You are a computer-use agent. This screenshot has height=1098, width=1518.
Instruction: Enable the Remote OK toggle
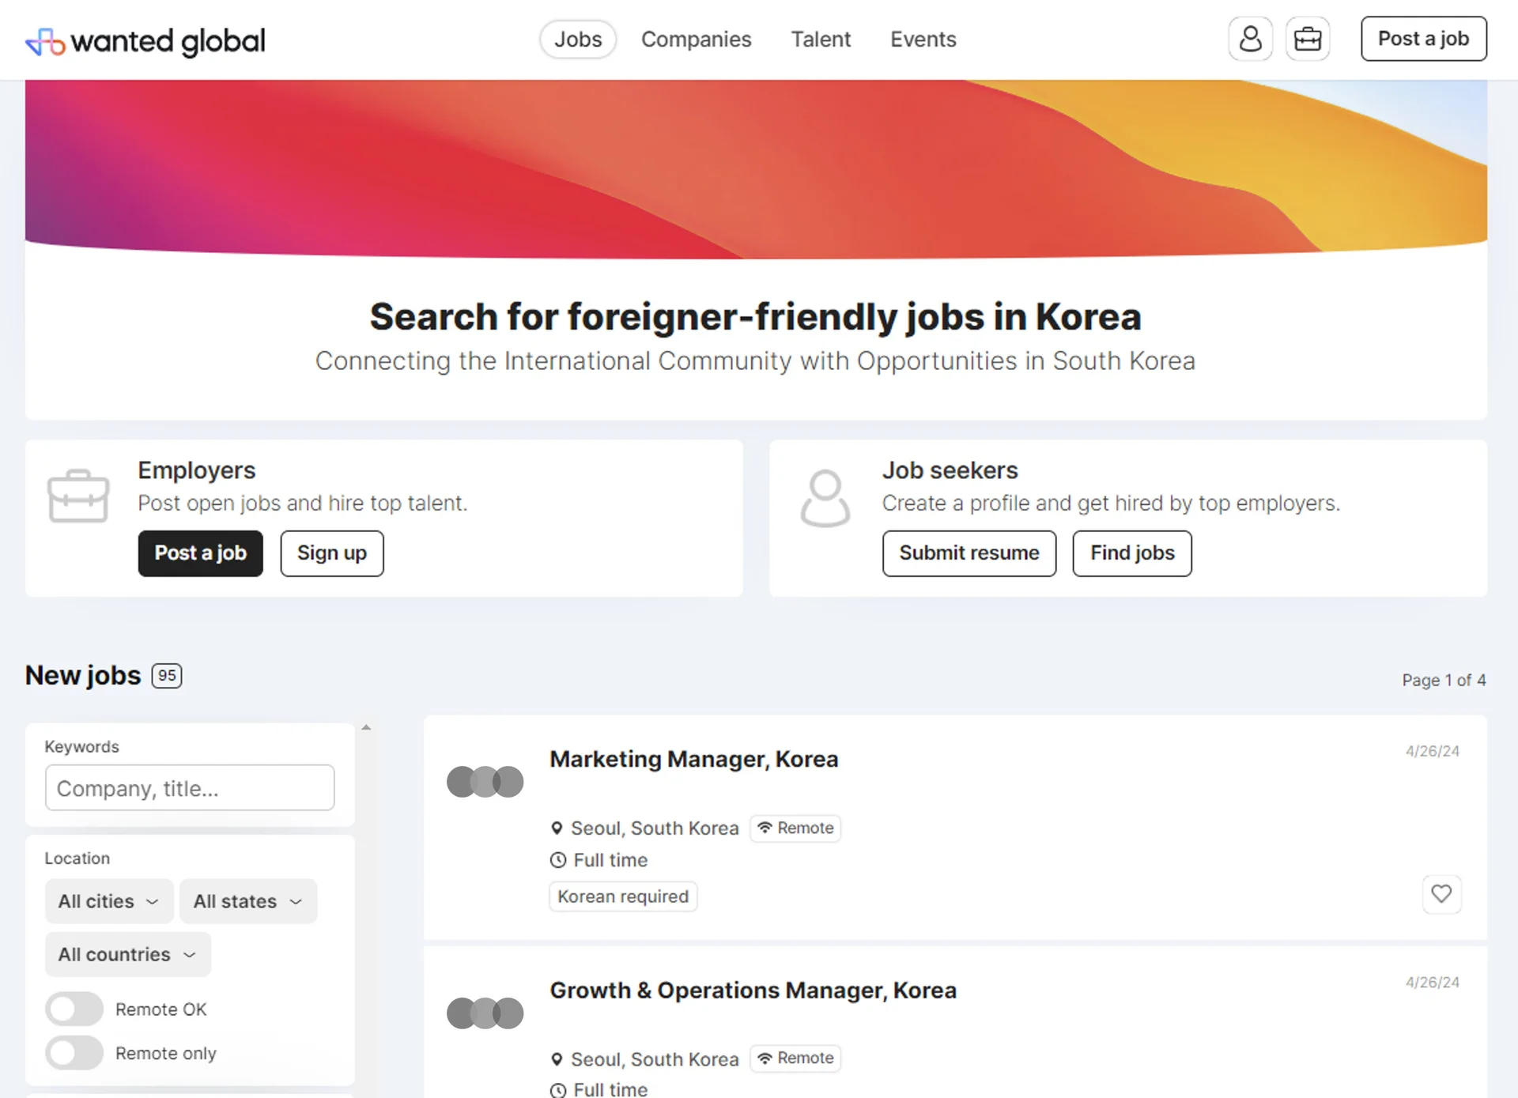(x=74, y=1009)
